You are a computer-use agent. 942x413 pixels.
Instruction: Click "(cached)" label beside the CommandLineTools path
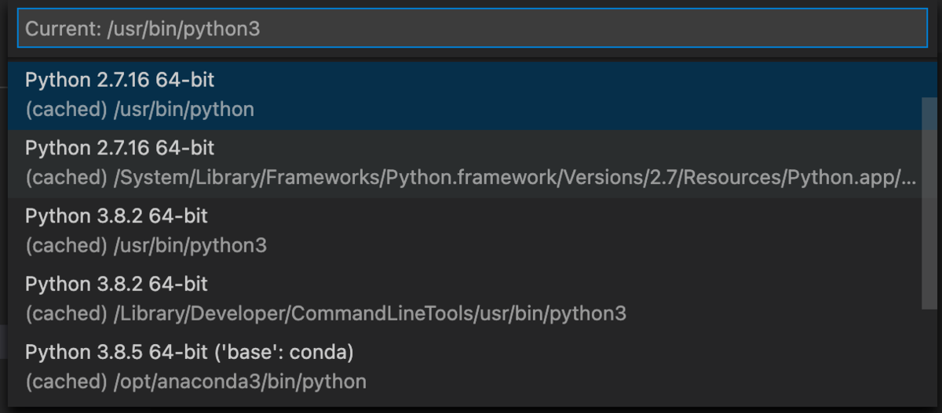tap(66, 314)
